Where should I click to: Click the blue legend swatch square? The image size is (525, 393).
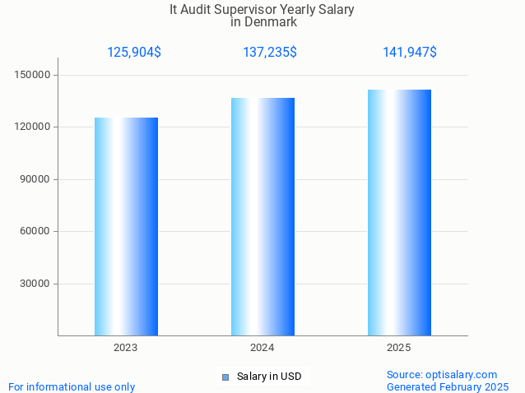(x=225, y=377)
